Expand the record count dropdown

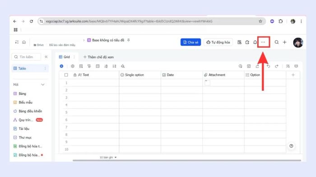click(x=108, y=157)
